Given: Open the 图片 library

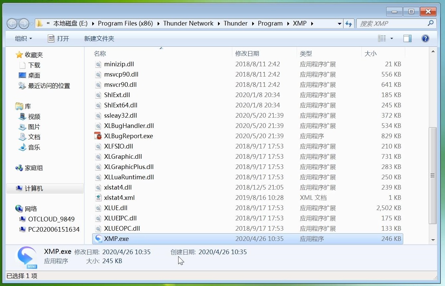Looking at the screenshot, I should [30, 127].
